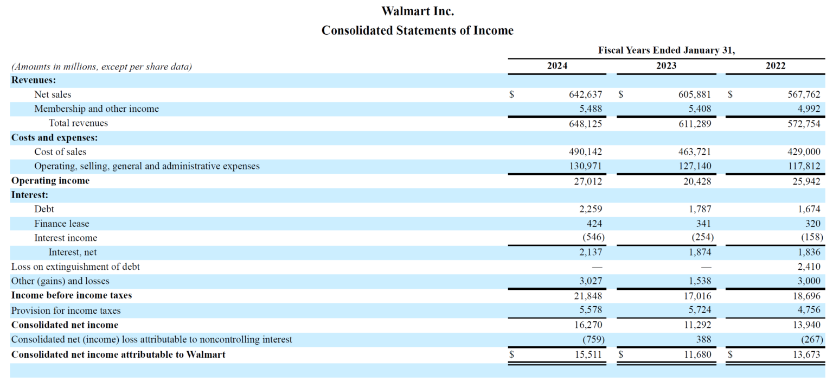This screenshot has width=833, height=380.
Task: Click 'Consolidated net income attributable to Walmart' label
Action: pyautogui.click(x=118, y=354)
